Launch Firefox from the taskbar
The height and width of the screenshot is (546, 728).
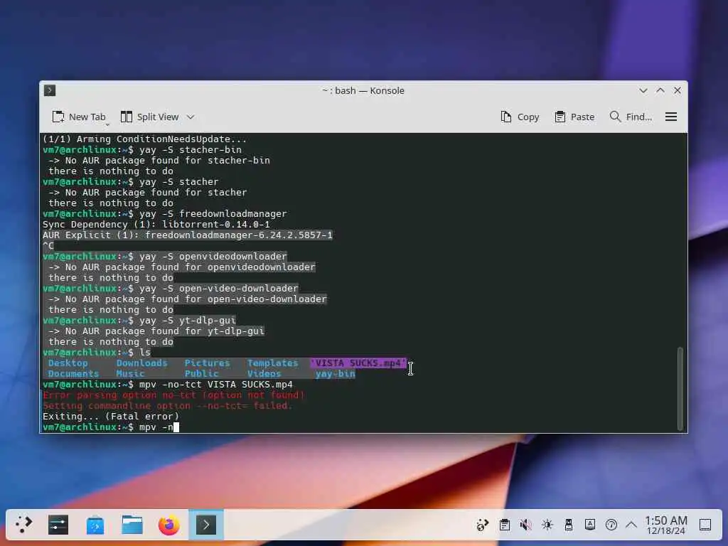click(x=168, y=525)
